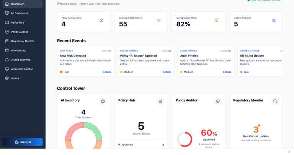Click the orange High severity dot
The image size is (294, 155).
pyautogui.click(x=61, y=72)
